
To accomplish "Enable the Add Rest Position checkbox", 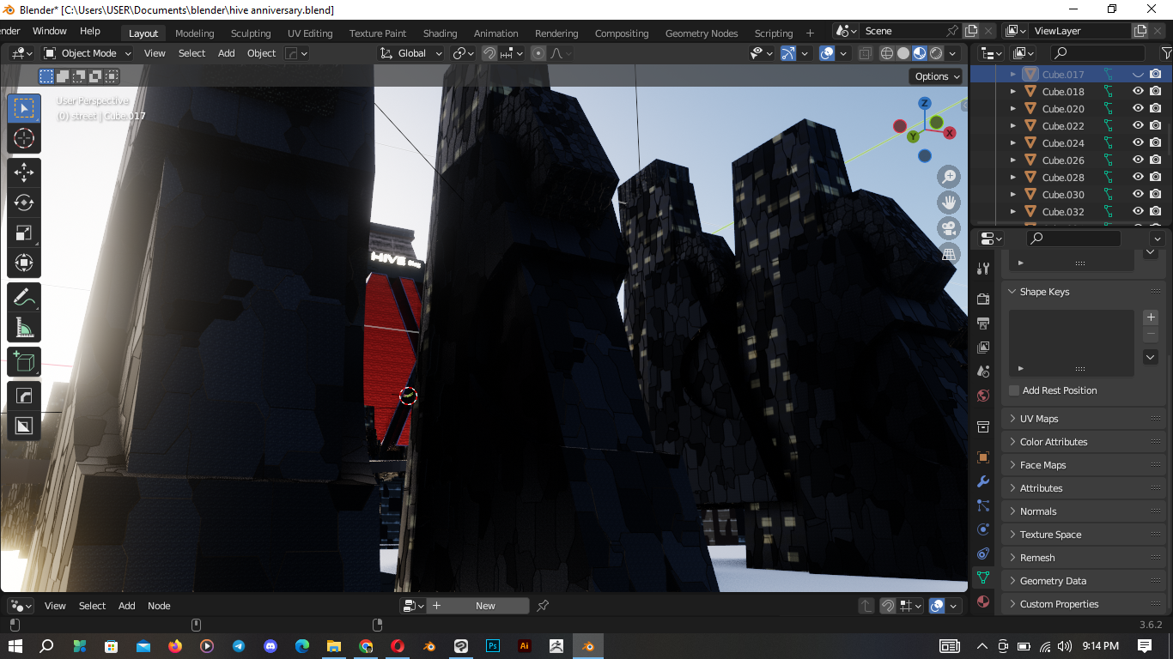I will (x=1014, y=390).
